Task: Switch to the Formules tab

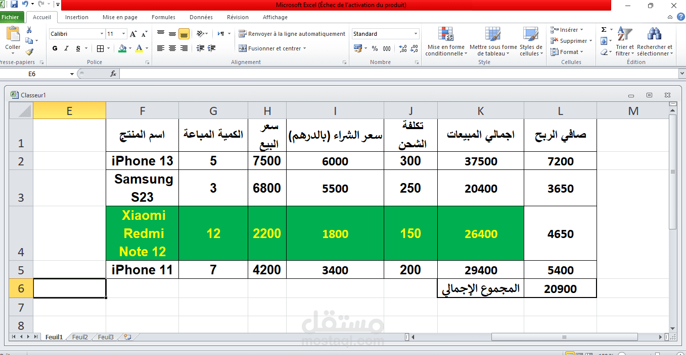Action: pyautogui.click(x=164, y=17)
